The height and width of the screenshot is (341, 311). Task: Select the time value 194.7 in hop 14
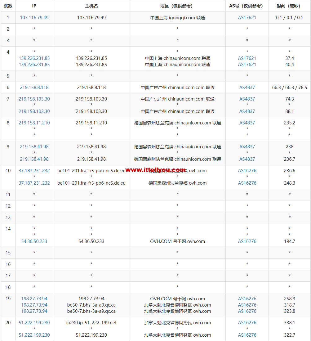(290, 241)
